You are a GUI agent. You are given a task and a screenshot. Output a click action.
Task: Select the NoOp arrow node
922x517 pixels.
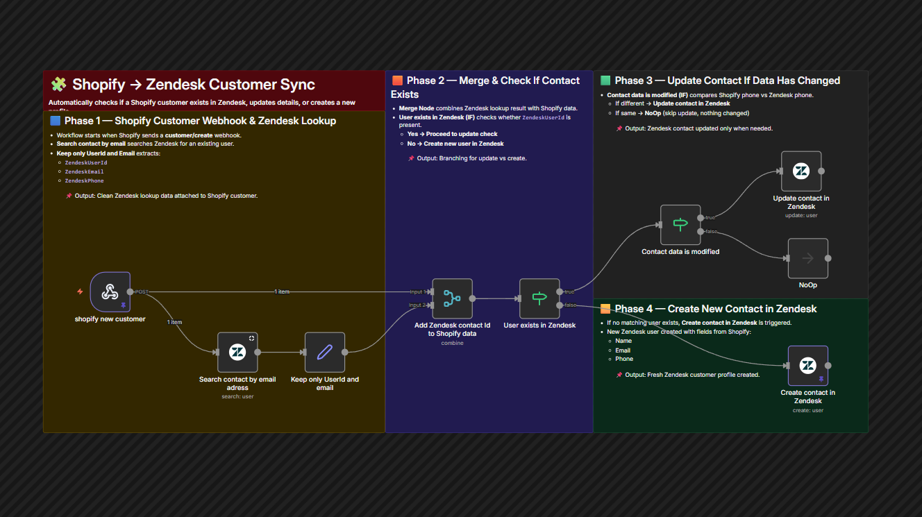click(807, 257)
